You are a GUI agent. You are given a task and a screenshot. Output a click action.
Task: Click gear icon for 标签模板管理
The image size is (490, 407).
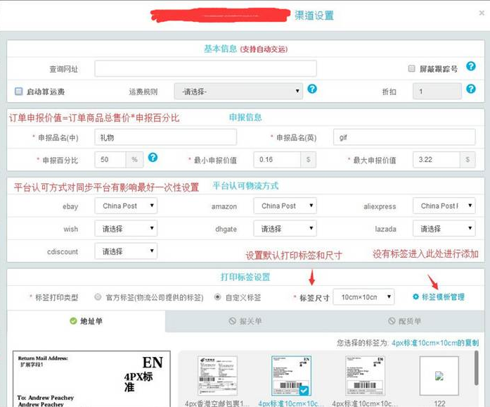click(415, 297)
